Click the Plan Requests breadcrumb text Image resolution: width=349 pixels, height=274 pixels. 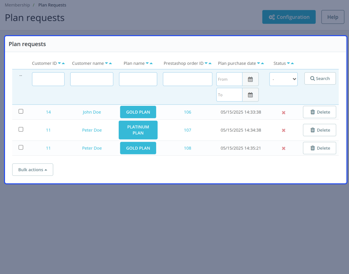[52, 5]
